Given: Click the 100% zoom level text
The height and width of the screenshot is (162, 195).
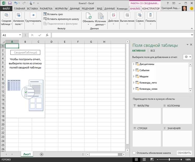Looking at the screenshot, I should click(188, 159).
